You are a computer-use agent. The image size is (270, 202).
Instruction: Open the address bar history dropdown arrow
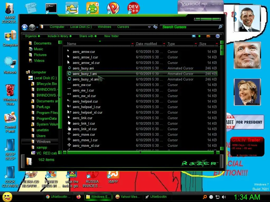click(x=149, y=27)
